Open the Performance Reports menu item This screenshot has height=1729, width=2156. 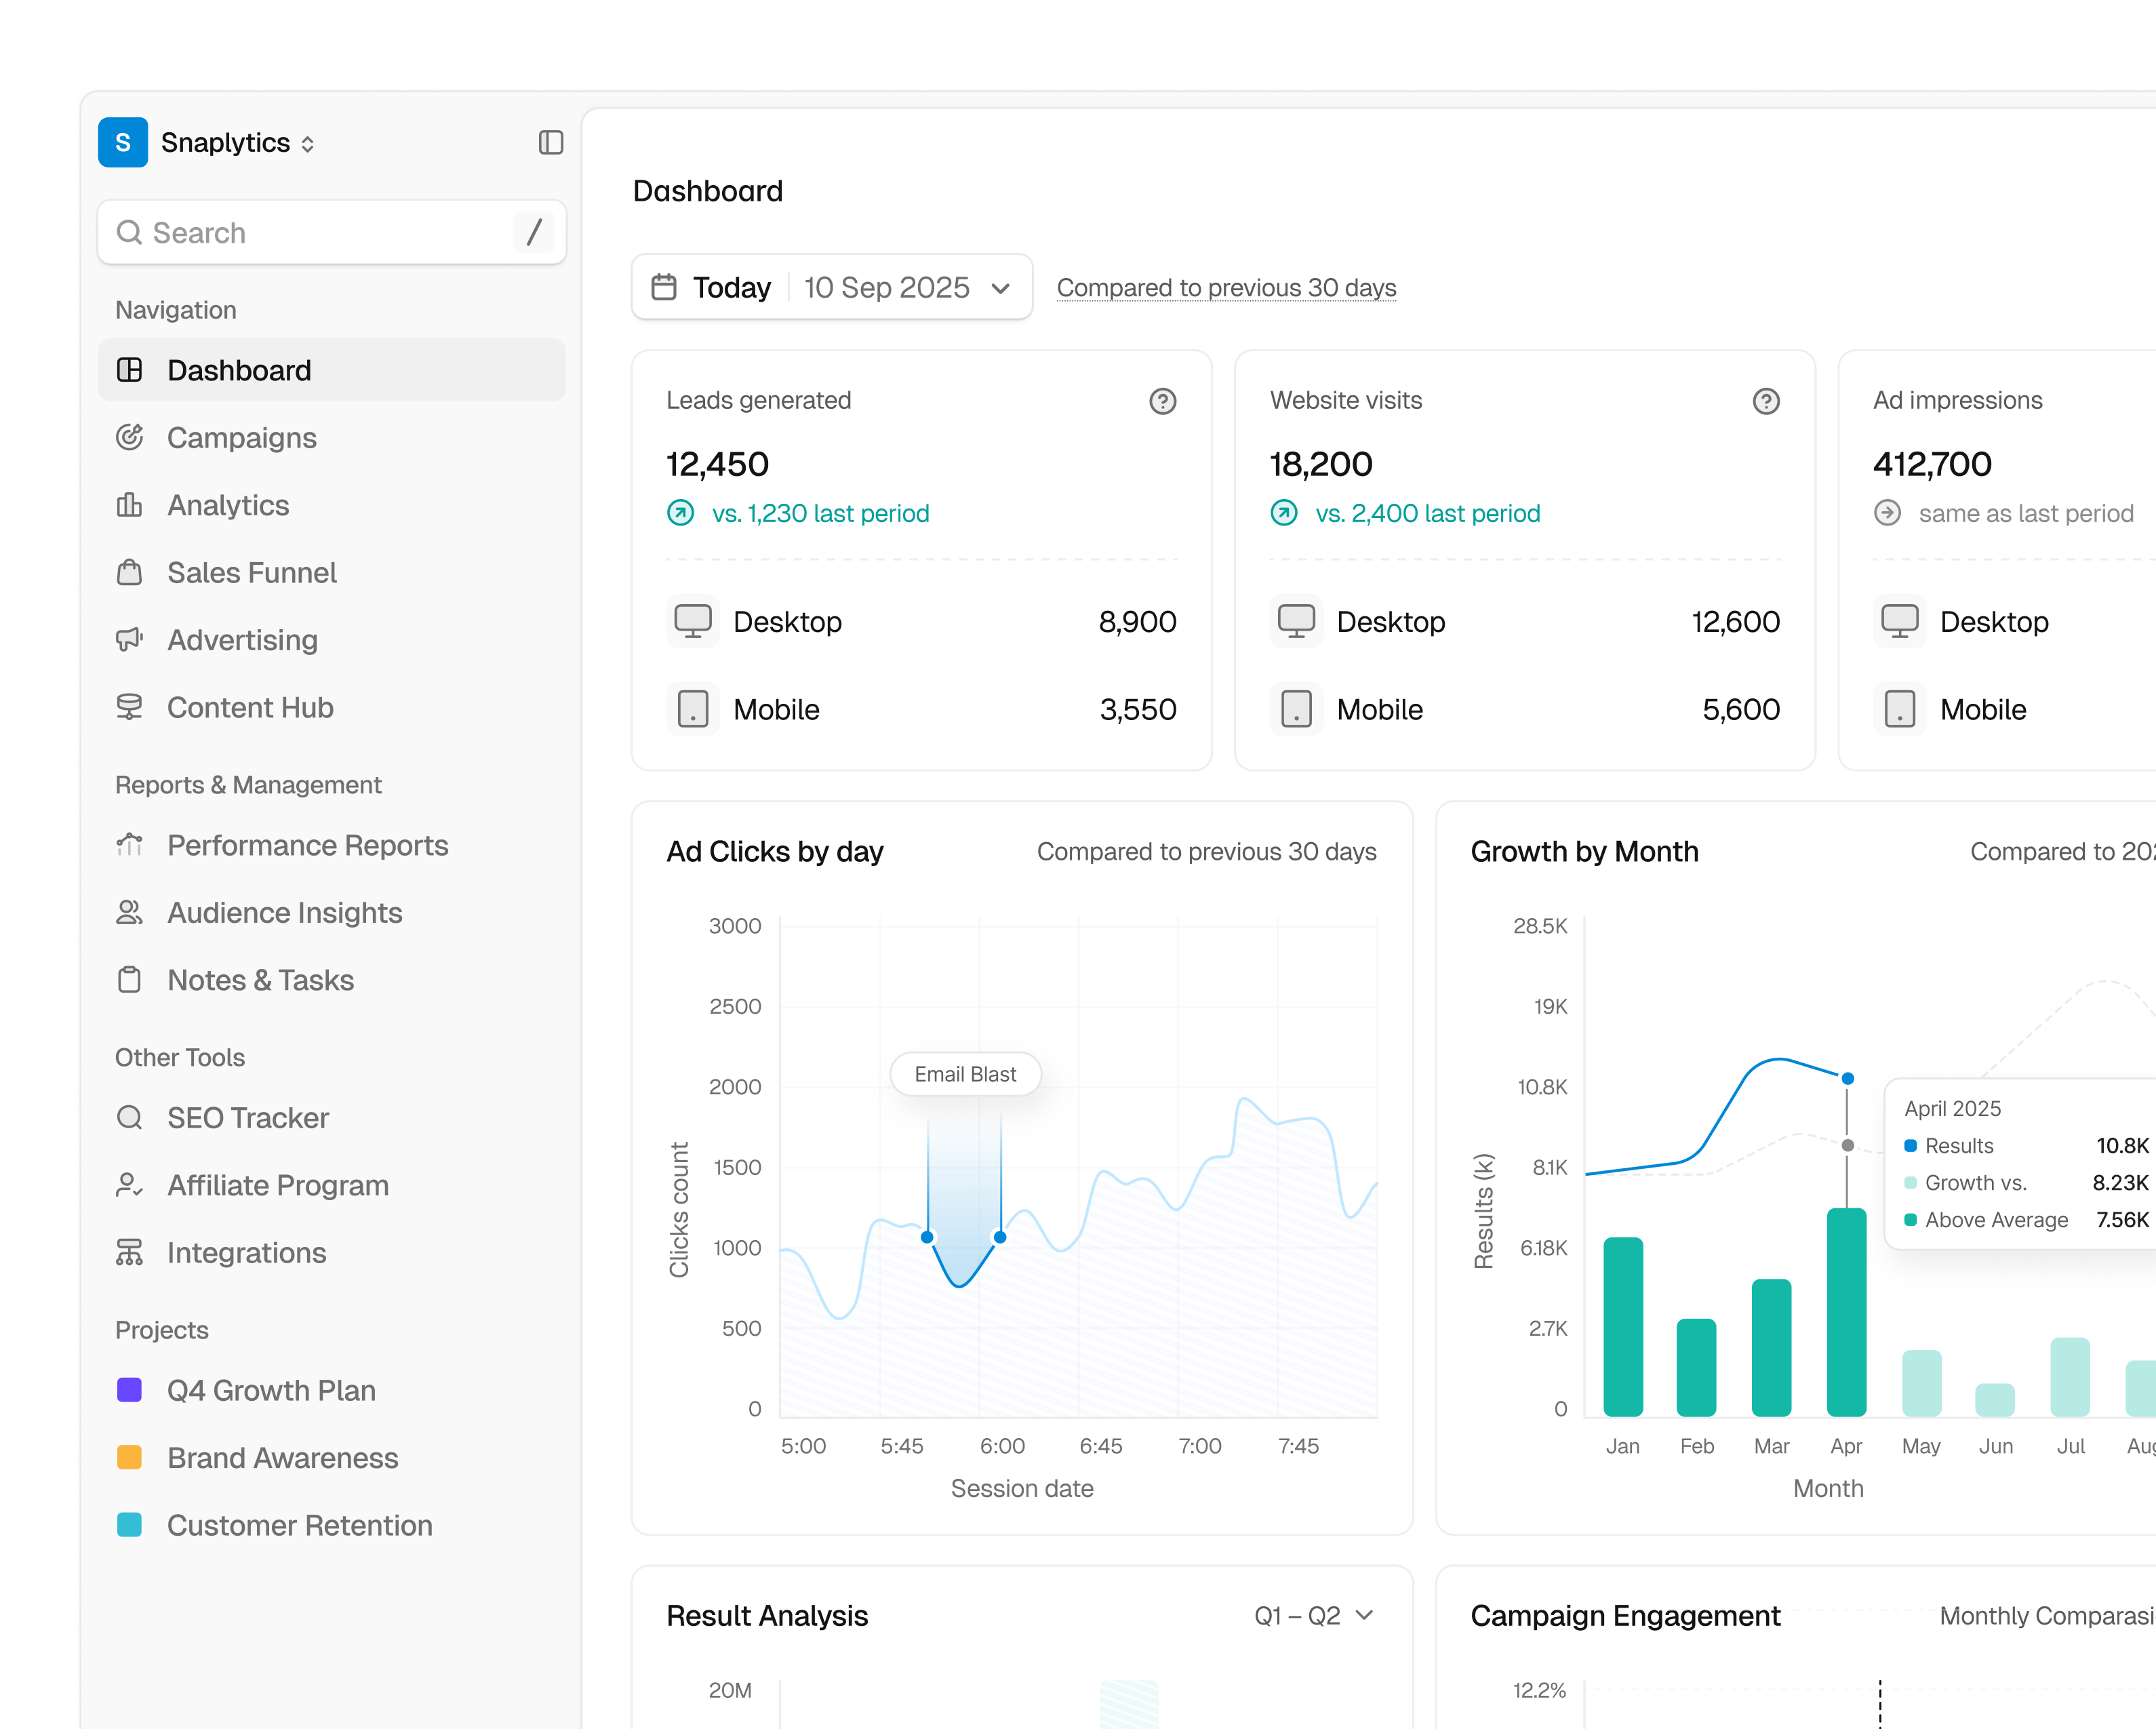[x=307, y=846]
